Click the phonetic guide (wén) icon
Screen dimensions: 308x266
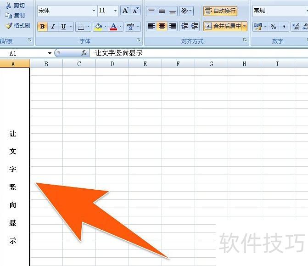130,27
